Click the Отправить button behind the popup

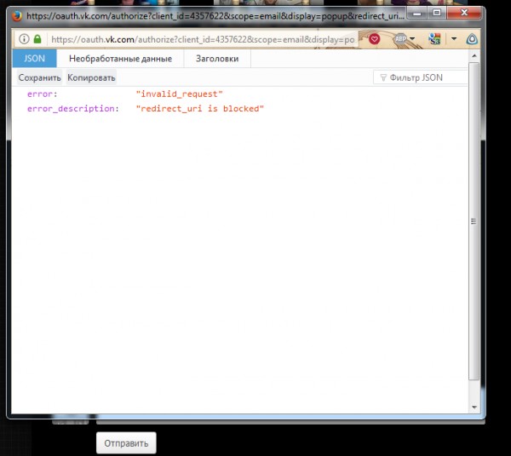click(x=126, y=443)
